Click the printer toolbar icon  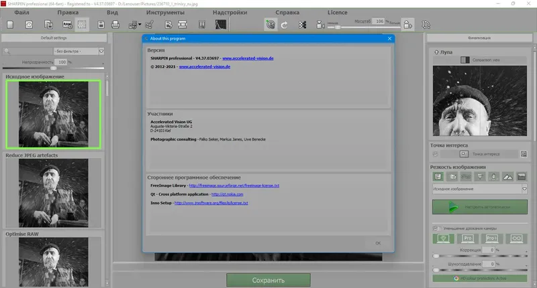pos(115,25)
